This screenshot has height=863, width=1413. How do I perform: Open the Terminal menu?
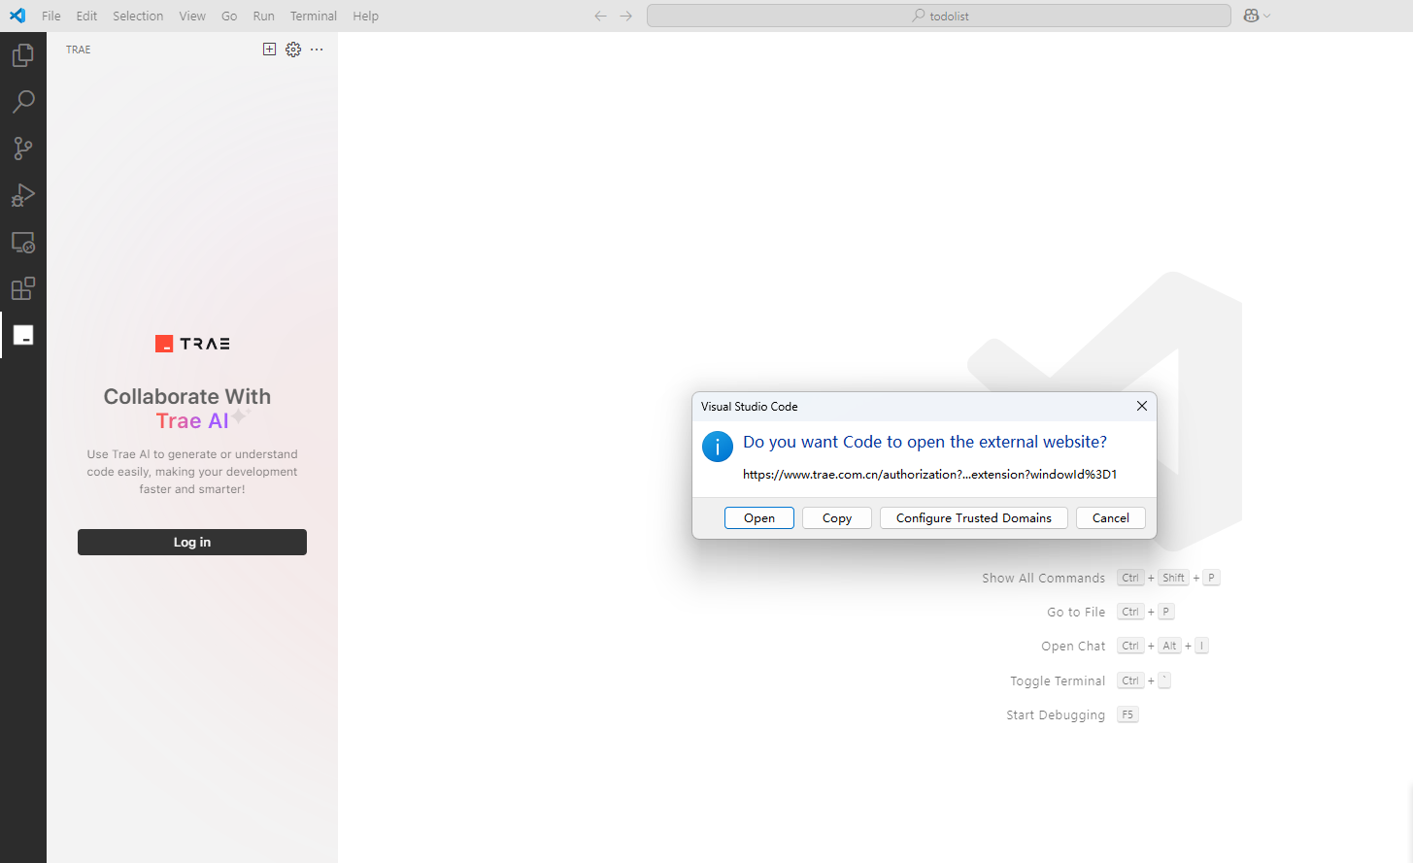point(314,17)
